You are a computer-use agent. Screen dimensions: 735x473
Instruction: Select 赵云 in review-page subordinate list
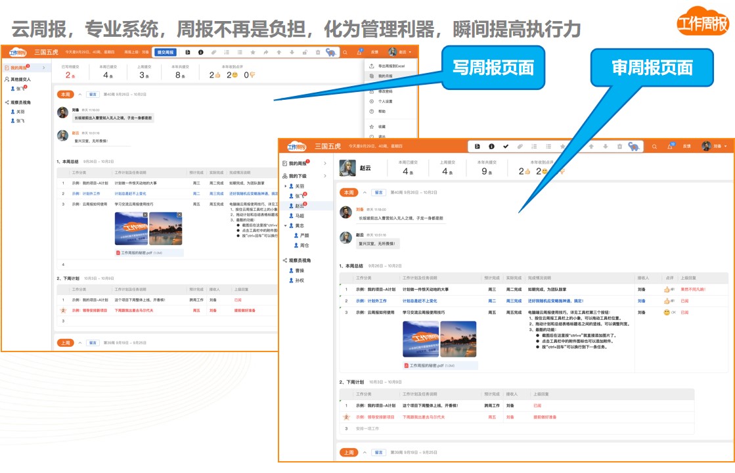[x=298, y=206]
